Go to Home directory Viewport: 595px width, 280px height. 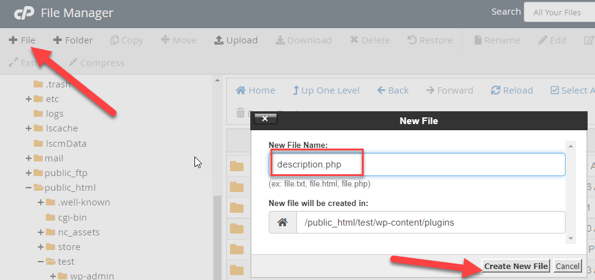(x=255, y=90)
